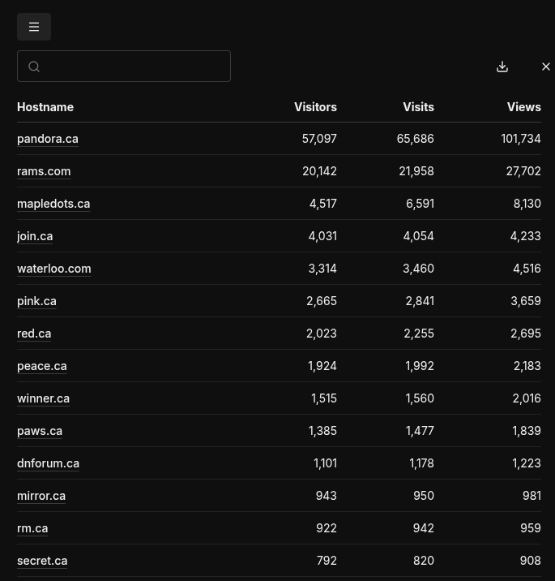Select views value 4,233 for join.ca
This screenshot has height=581, width=555.
[525, 236]
